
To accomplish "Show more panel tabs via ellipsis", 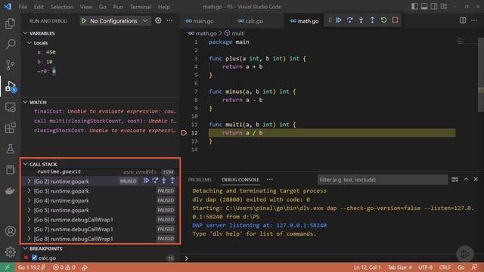I will click(x=270, y=180).
